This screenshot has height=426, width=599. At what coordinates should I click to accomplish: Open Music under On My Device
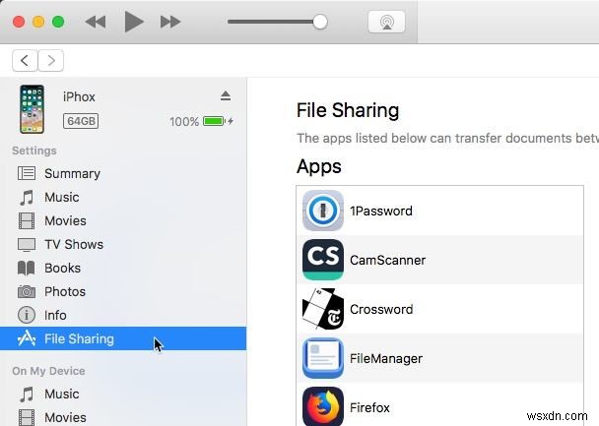pos(123,394)
